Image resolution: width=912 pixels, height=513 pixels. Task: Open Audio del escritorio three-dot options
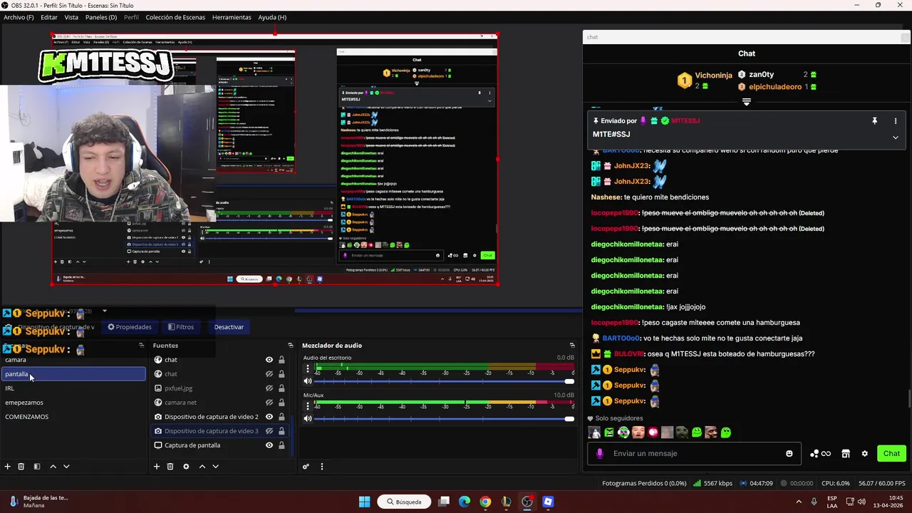click(x=308, y=369)
